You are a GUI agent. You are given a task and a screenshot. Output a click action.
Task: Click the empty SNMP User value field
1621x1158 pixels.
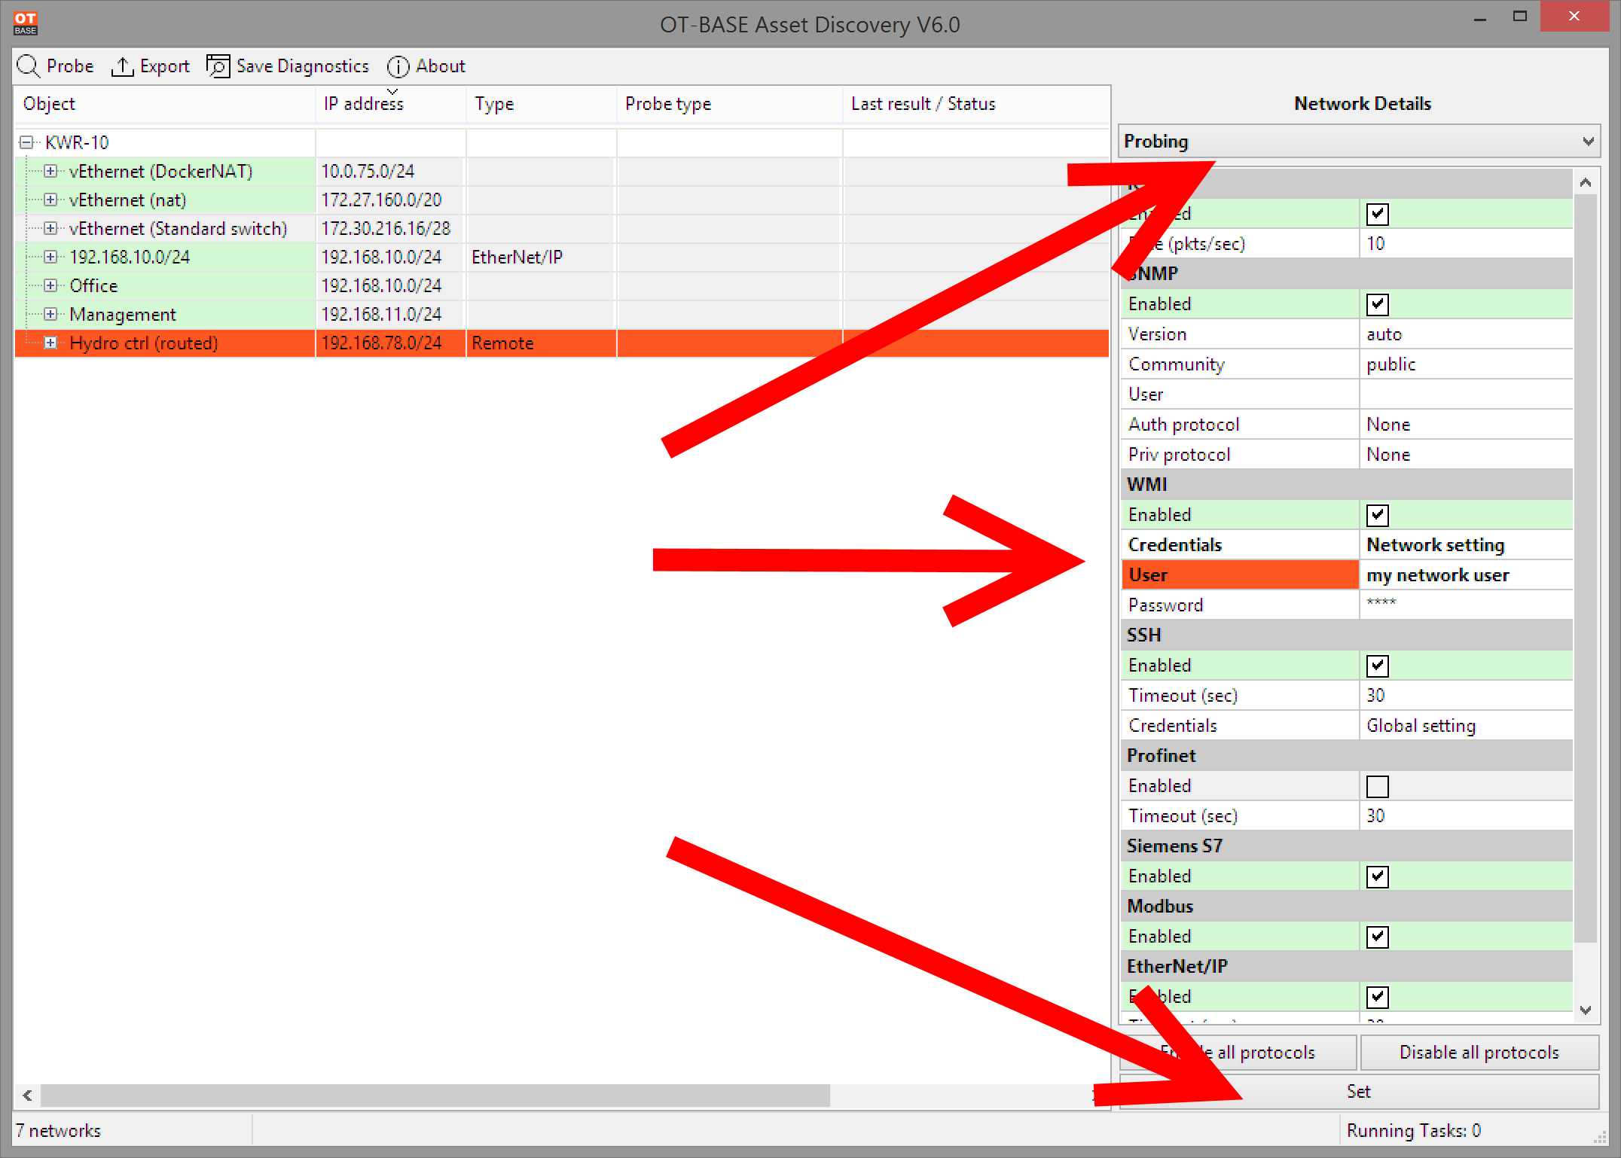[x=1466, y=395]
